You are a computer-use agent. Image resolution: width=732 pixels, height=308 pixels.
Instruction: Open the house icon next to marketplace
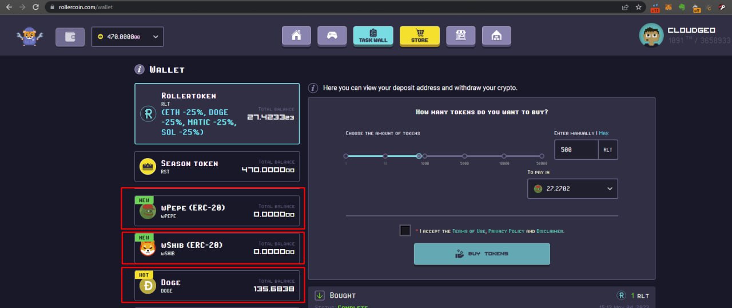[x=496, y=35]
